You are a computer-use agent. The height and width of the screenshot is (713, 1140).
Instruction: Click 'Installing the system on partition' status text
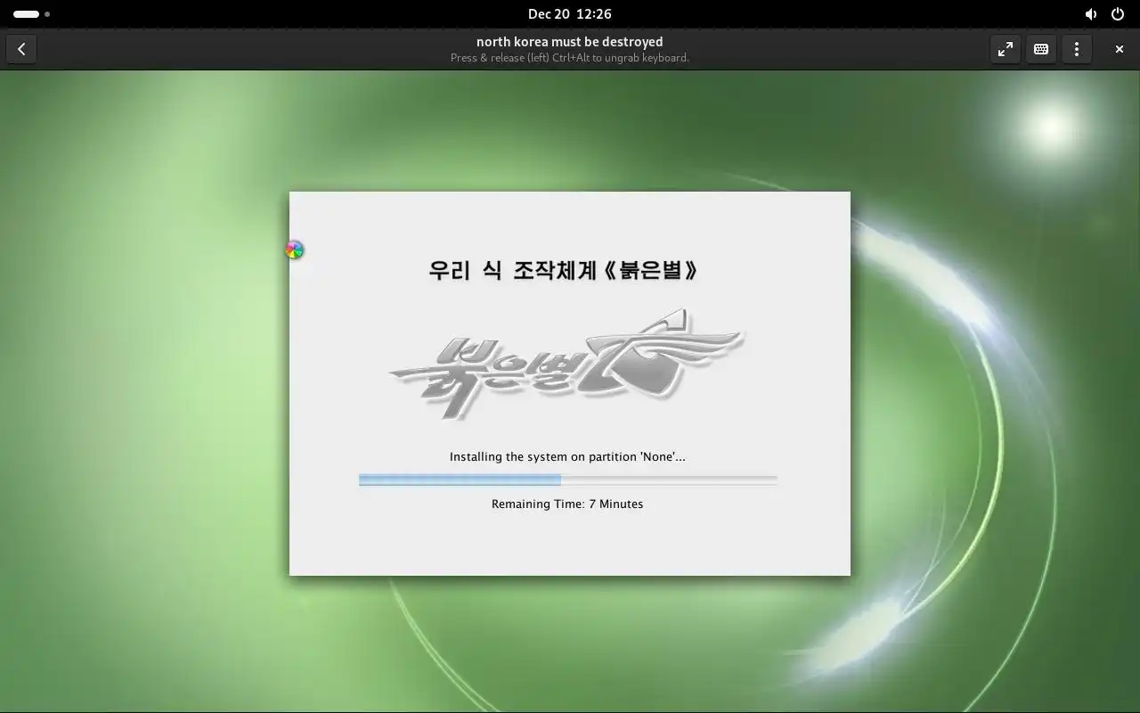click(567, 456)
